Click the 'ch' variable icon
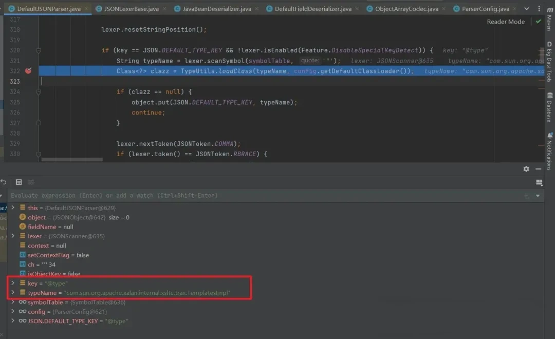Screen dimensions: 555x339 point(23,265)
